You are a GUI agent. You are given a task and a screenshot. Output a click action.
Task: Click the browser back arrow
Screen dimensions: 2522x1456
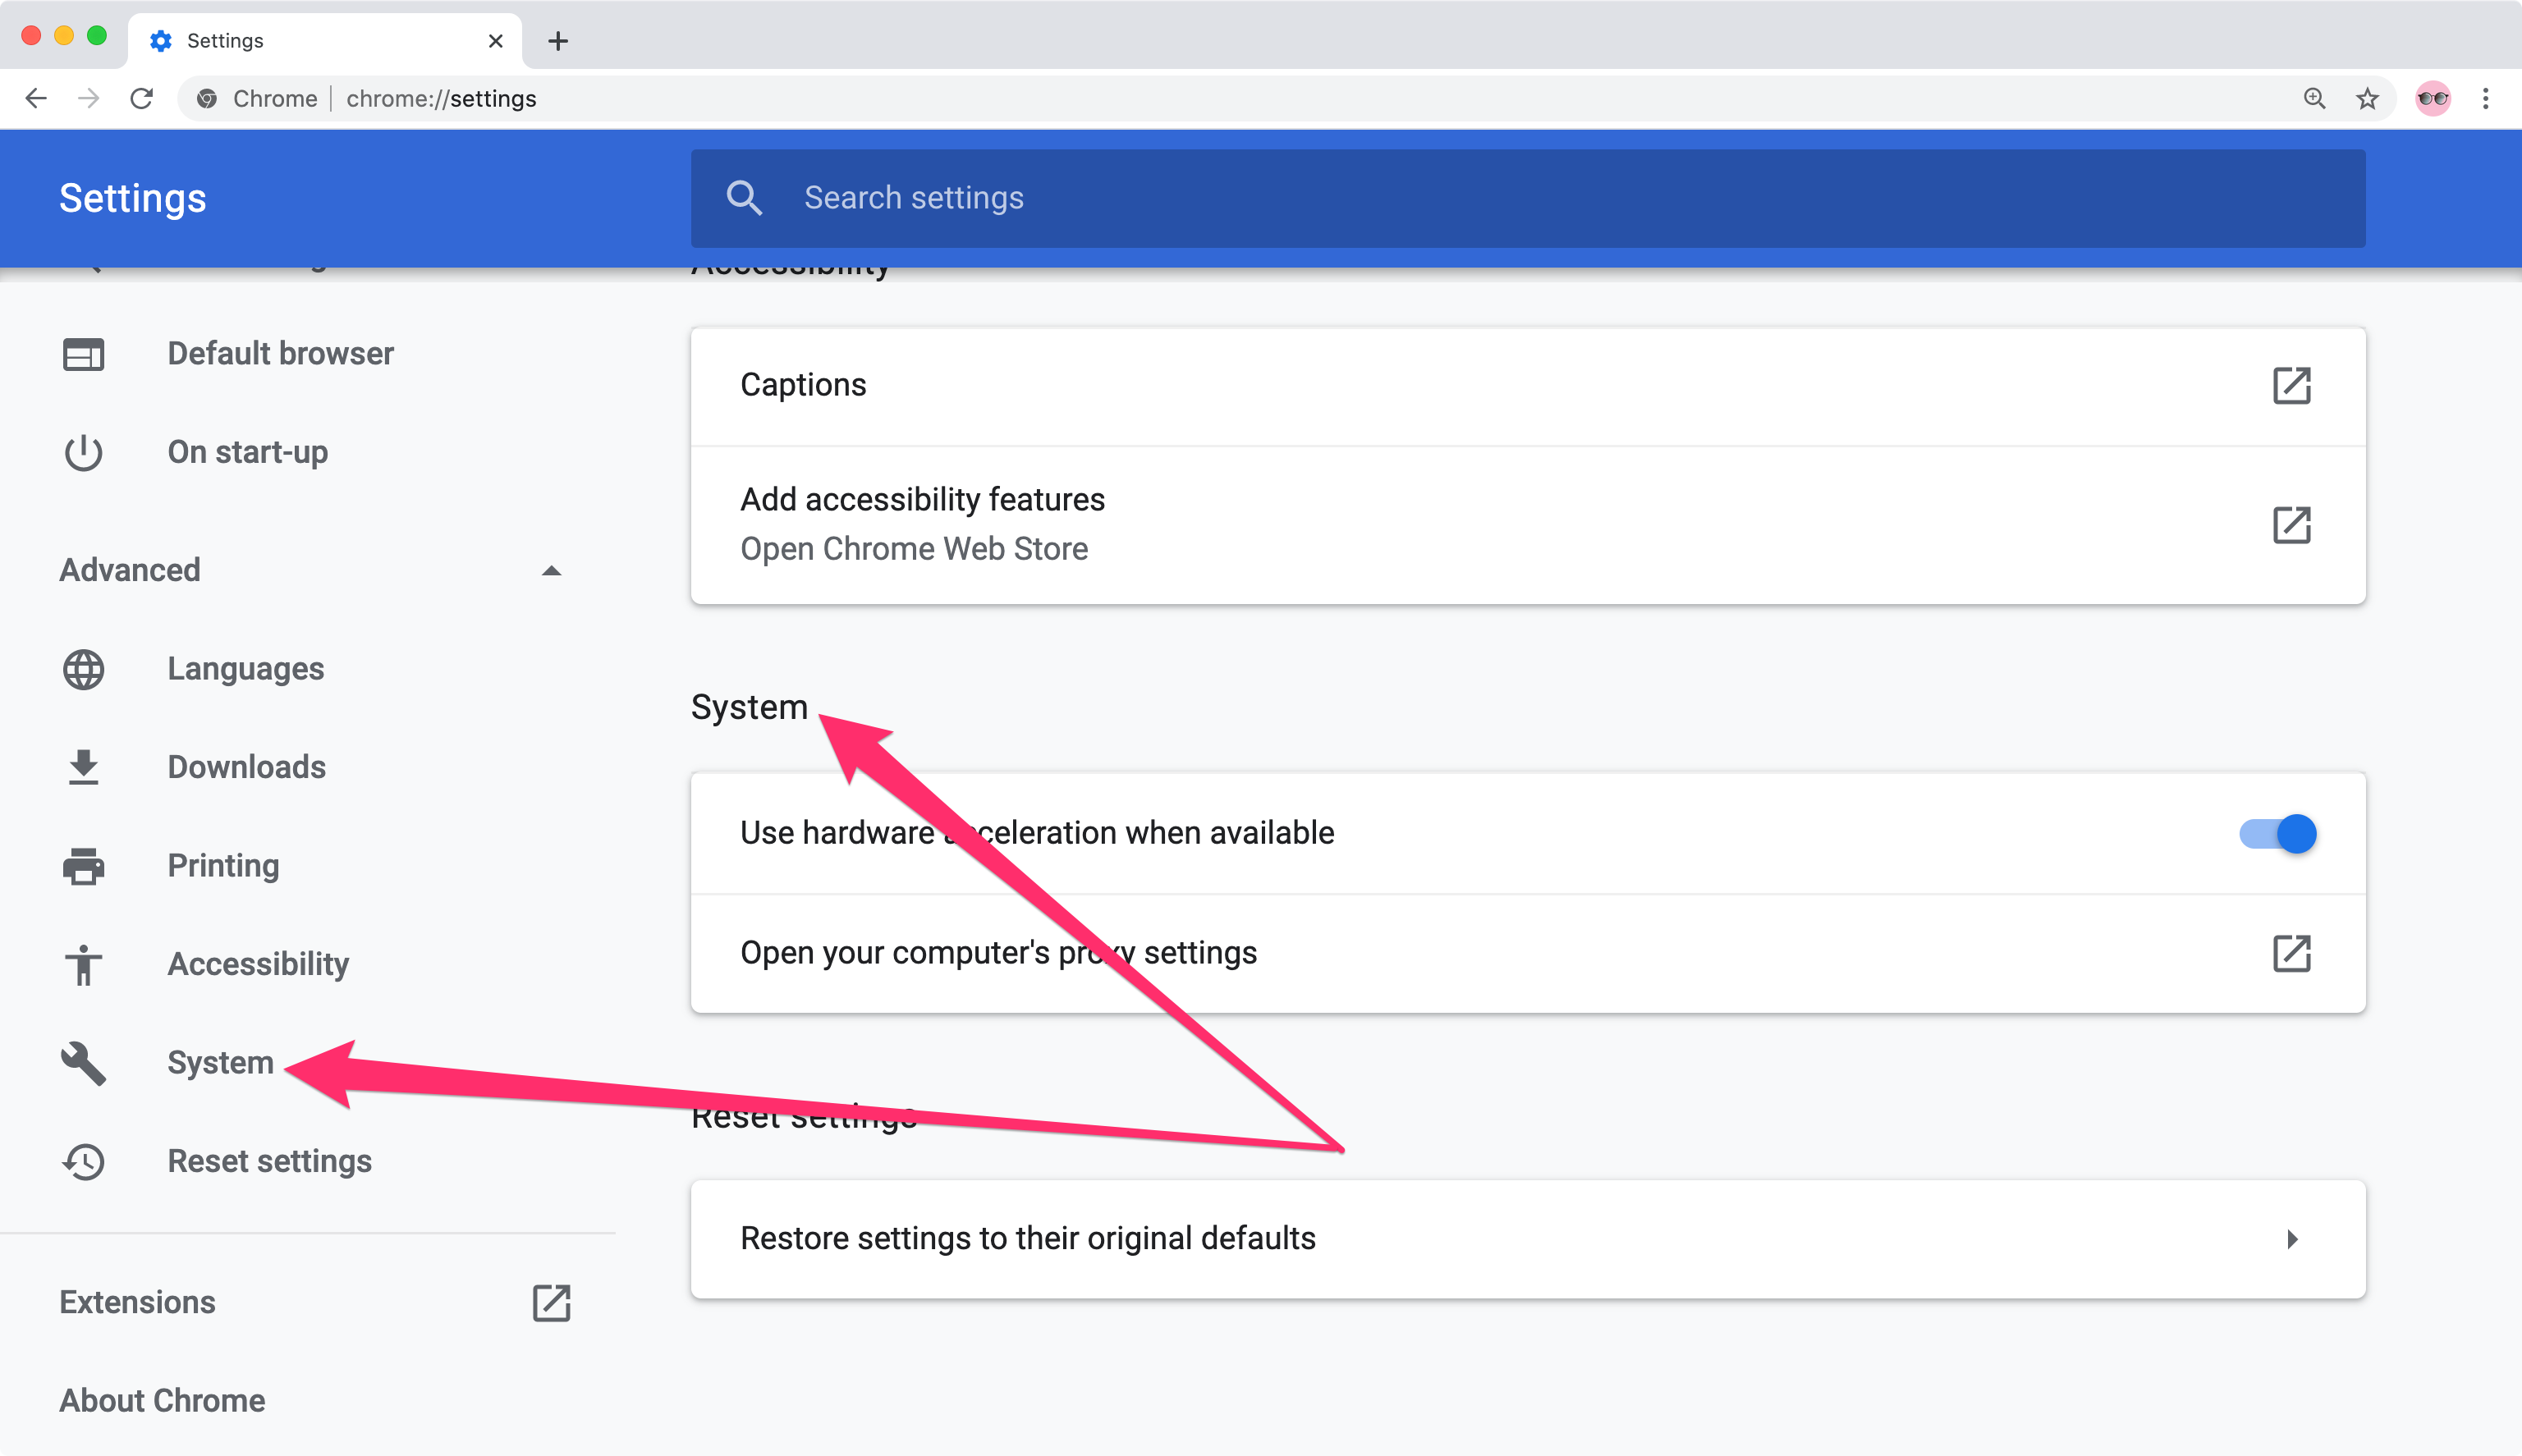36,98
